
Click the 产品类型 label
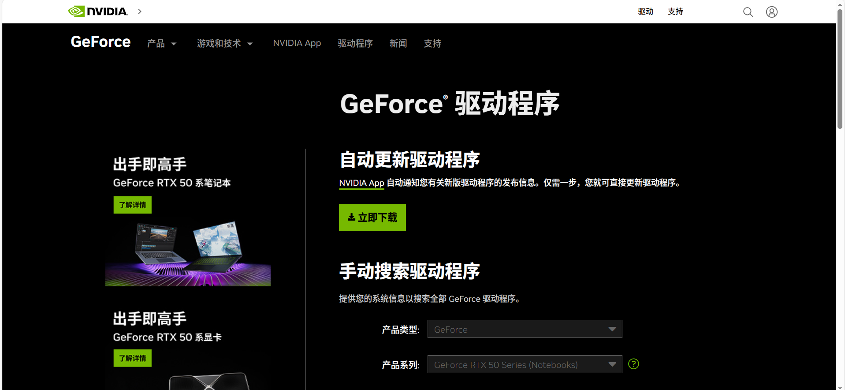tap(401, 330)
